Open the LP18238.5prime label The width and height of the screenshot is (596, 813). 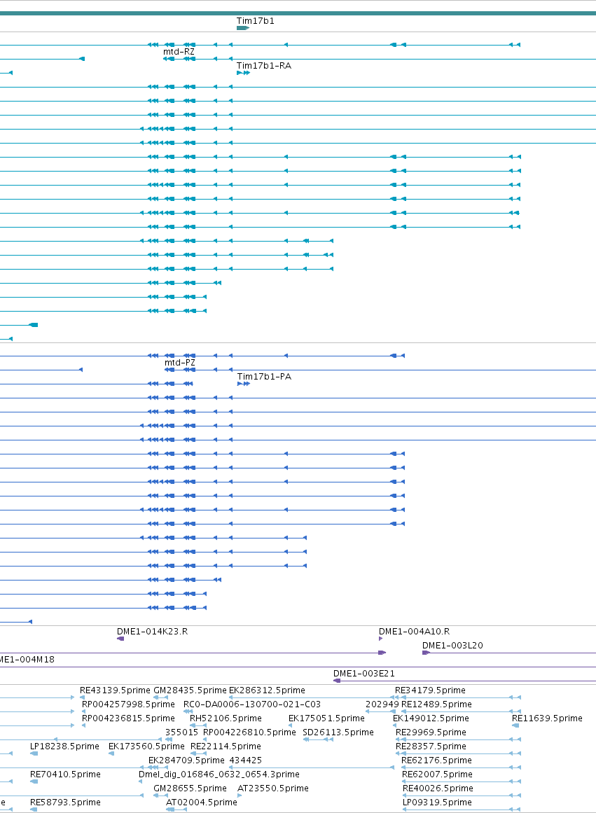(64, 746)
